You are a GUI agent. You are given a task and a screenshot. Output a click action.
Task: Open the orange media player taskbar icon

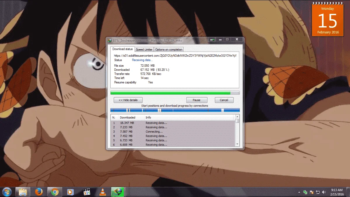[x=70, y=192]
